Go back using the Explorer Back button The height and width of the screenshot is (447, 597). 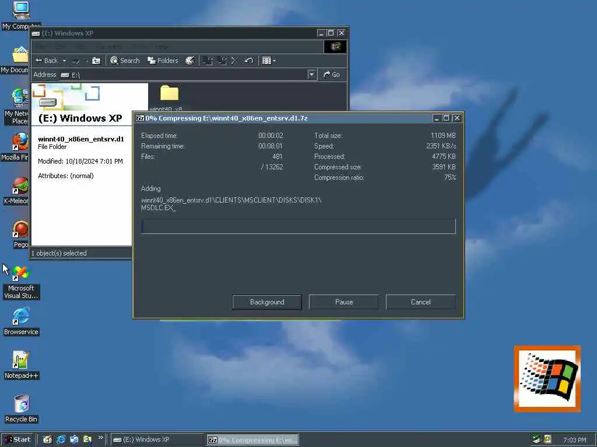coord(46,61)
